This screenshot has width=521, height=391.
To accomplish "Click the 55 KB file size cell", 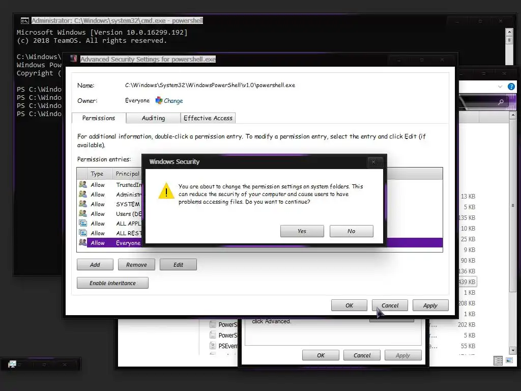I will click(x=468, y=346).
